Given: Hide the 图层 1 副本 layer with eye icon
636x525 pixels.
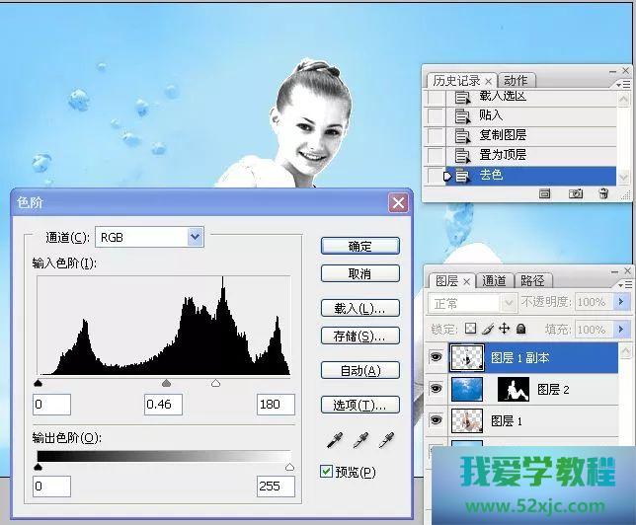Looking at the screenshot, I should tap(436, 357).
